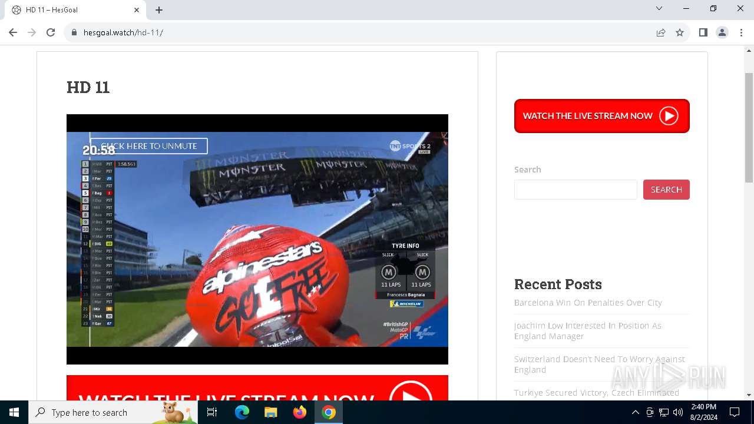Image resolution: width=754 pixels, height=424 pixels.
Task: Launch Microsoft Edge from the taskbar
Action: [x=242, y=412]
